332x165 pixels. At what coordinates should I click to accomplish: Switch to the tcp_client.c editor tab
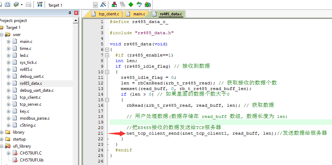pos(105,14)
